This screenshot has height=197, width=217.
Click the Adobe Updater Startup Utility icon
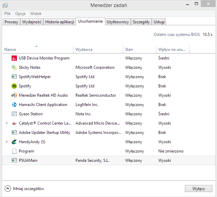pyautogui.click(x=14, y=133)
